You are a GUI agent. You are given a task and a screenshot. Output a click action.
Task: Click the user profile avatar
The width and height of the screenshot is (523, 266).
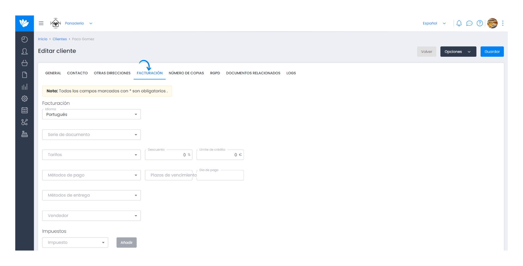[x=492, y=23]
